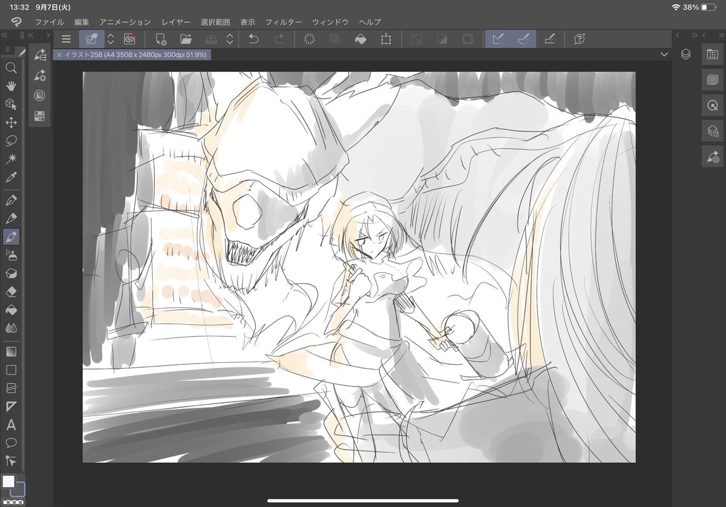Toggle Snap to Special Ruler

(523, 39)
